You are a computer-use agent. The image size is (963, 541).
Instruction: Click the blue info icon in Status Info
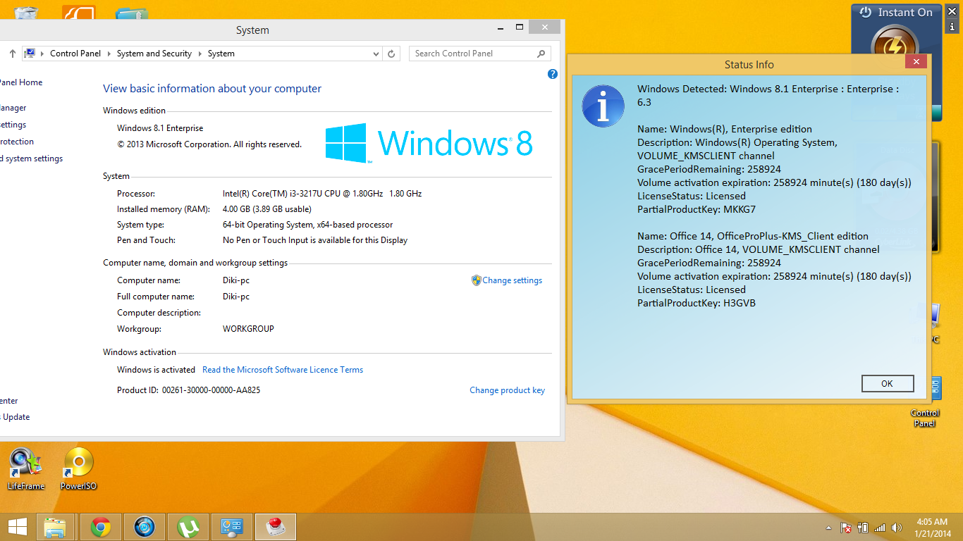pyautogui.click(x=603, y=106)
